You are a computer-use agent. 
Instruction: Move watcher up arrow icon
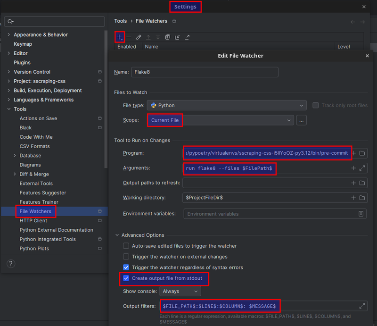pos(148,37)
